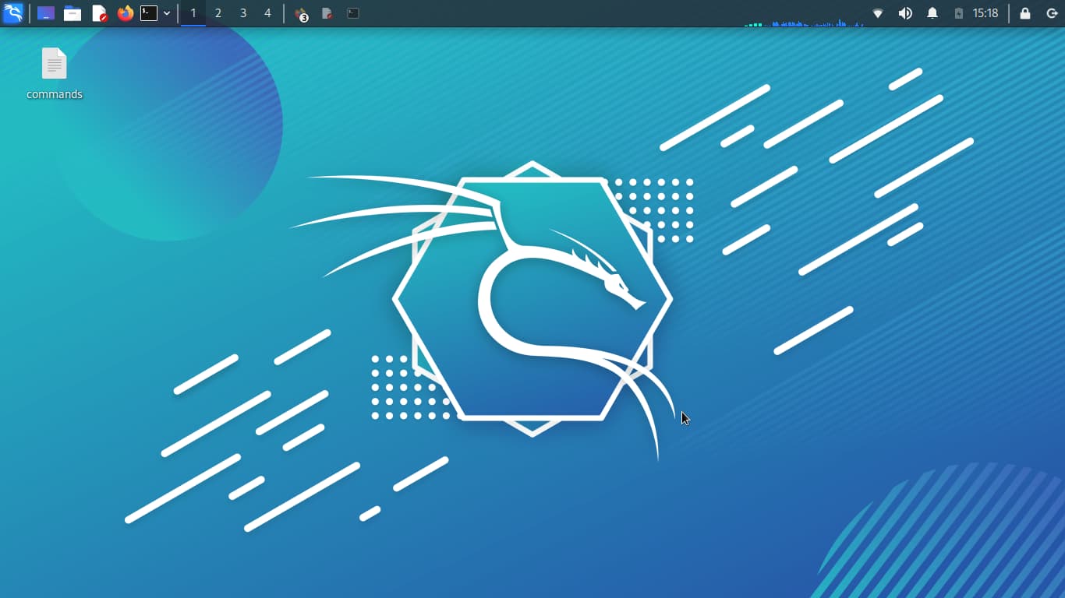This screenshot has height=598, width=1065.
Task: Open the terminal emulator launcher
Action: click(149, 13)
